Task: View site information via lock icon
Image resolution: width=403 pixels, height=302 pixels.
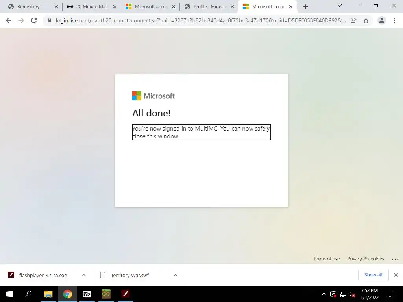Action: coord(50,20)
